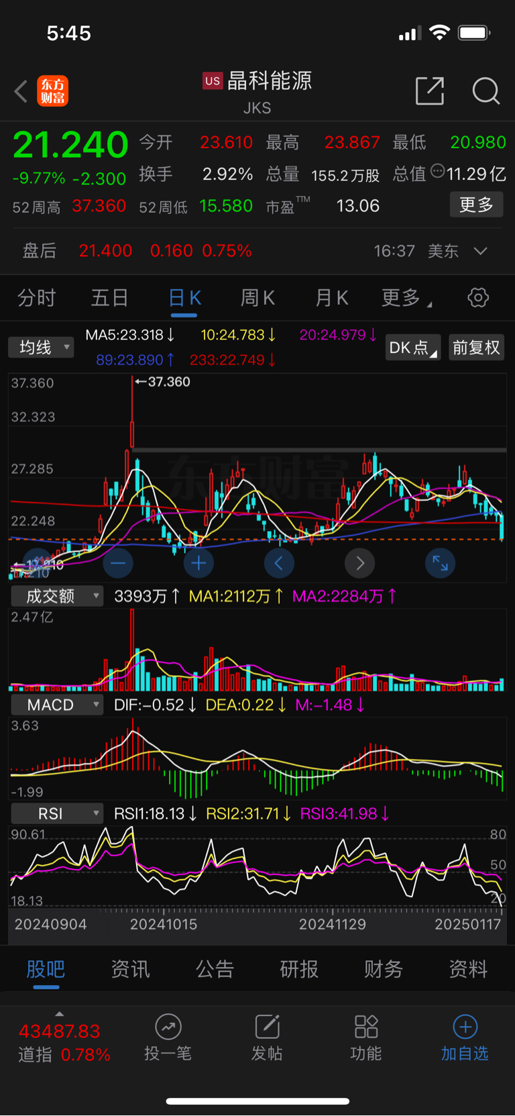Tap the MA5:23.318 value

[x=130, y=335]
